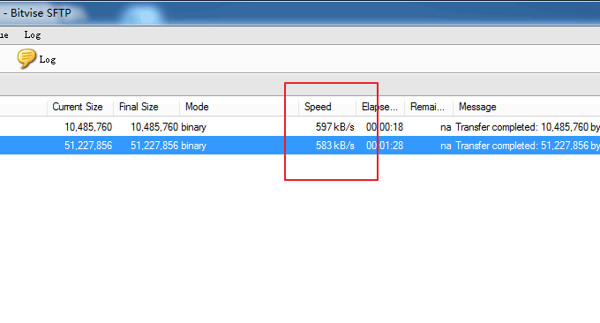Click elapsed time 00:01:28 cell

pos(385,146)
